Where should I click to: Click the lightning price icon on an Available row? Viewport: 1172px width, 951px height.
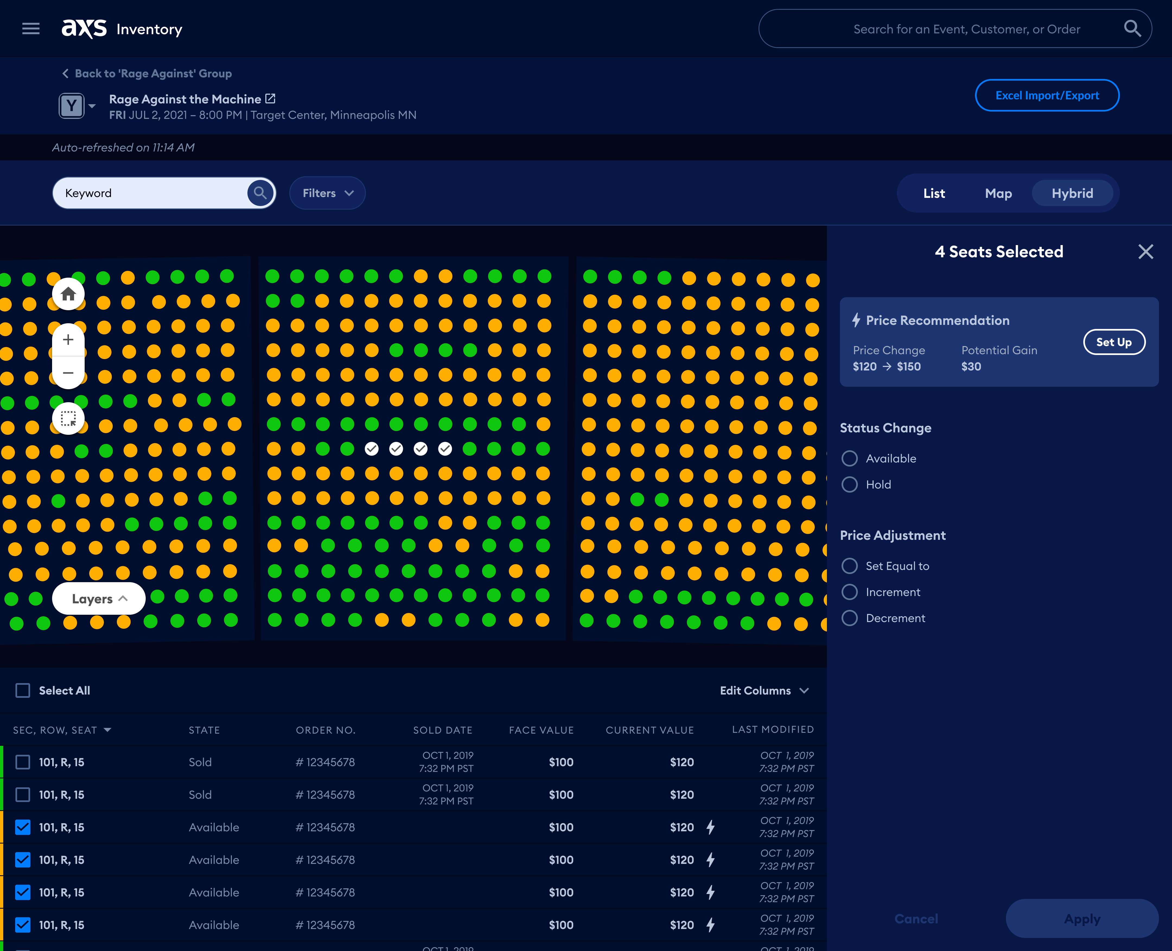711,827
